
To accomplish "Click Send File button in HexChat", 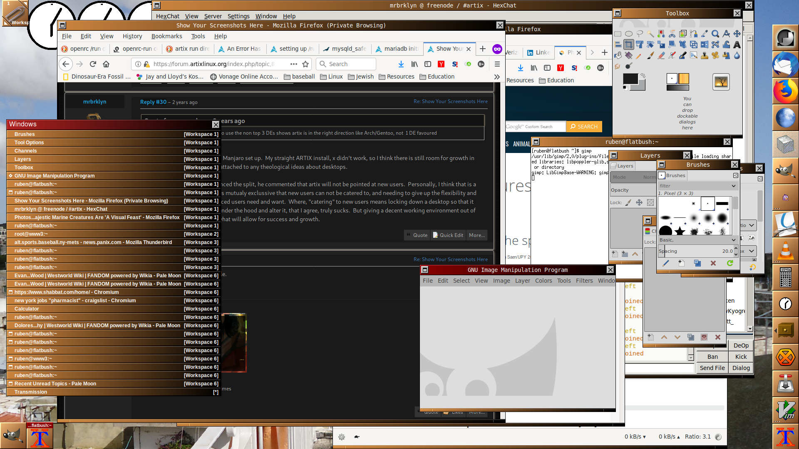I will [x=712, y=368].
